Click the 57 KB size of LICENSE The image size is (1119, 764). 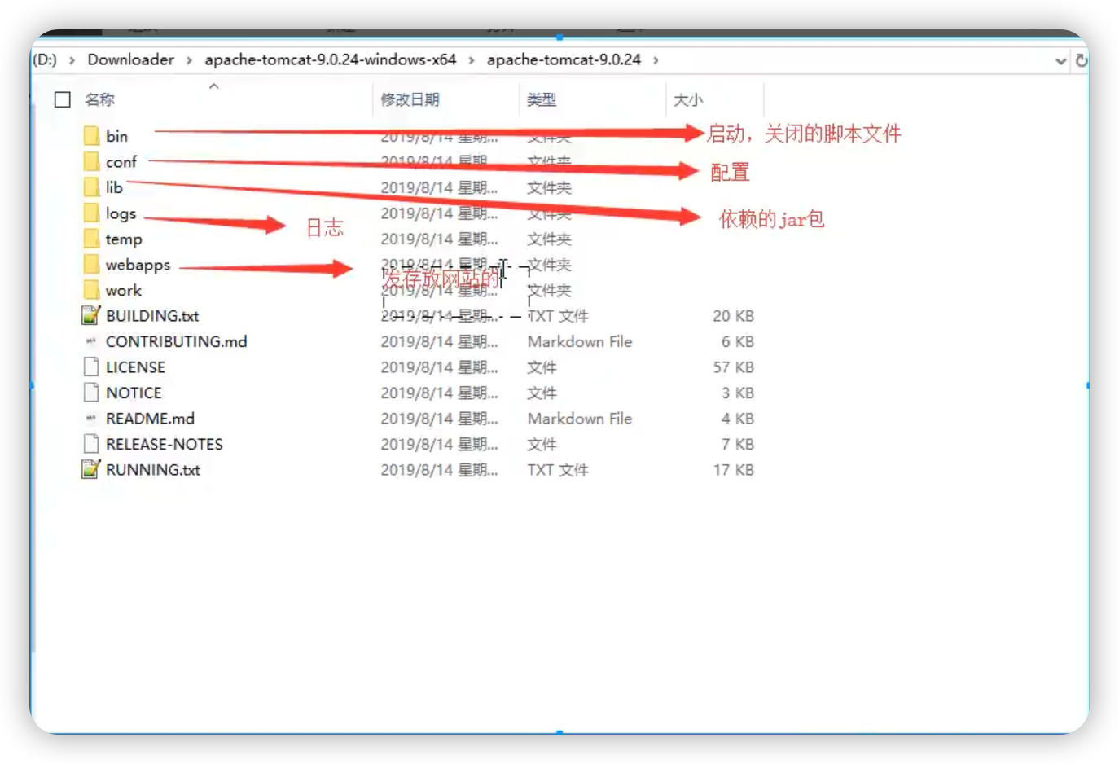coord(733,367)
